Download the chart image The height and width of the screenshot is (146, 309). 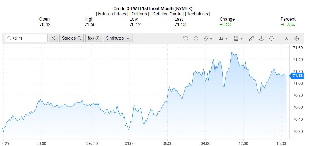261,38
